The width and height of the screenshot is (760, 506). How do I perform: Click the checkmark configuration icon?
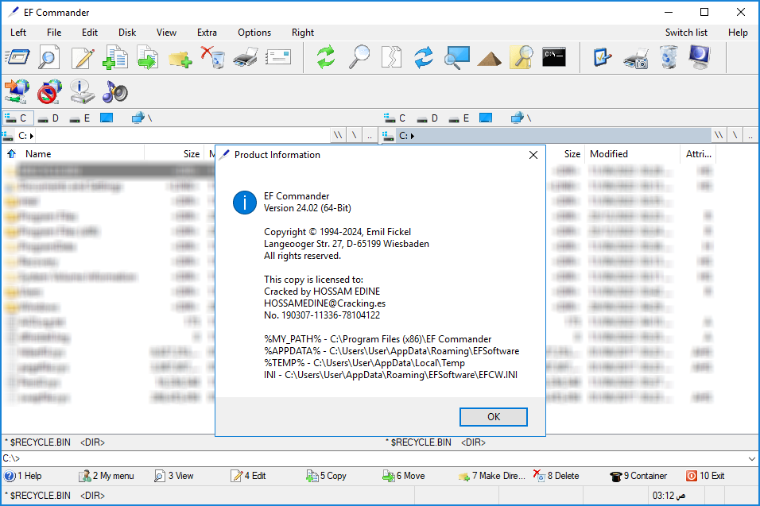[x=603, y=57]
